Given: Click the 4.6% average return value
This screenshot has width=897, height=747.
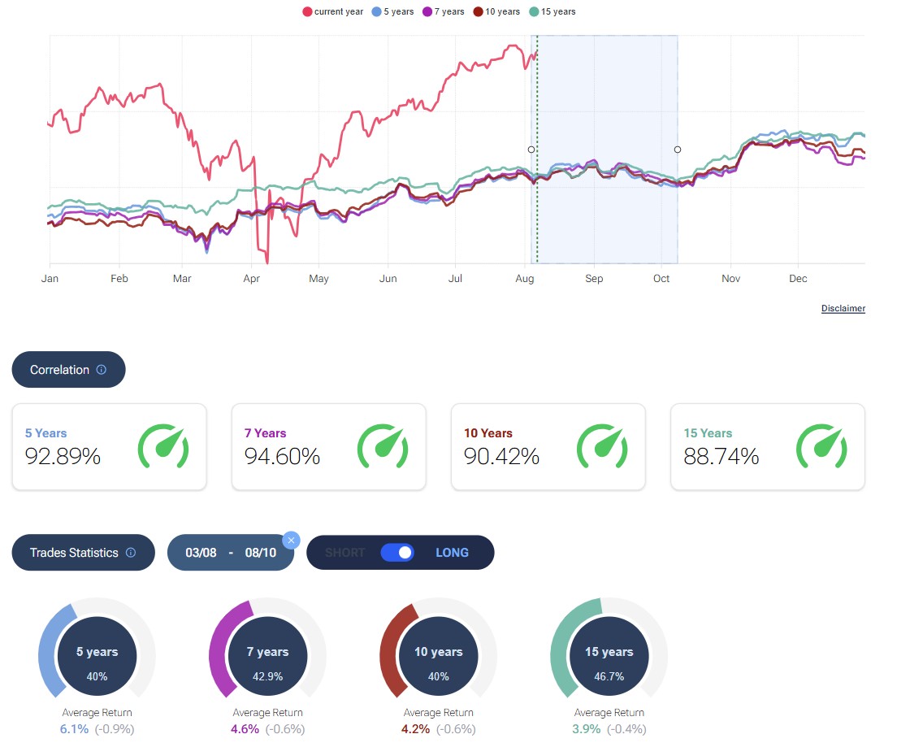Looking at the screenshot, I should point(245,729).
